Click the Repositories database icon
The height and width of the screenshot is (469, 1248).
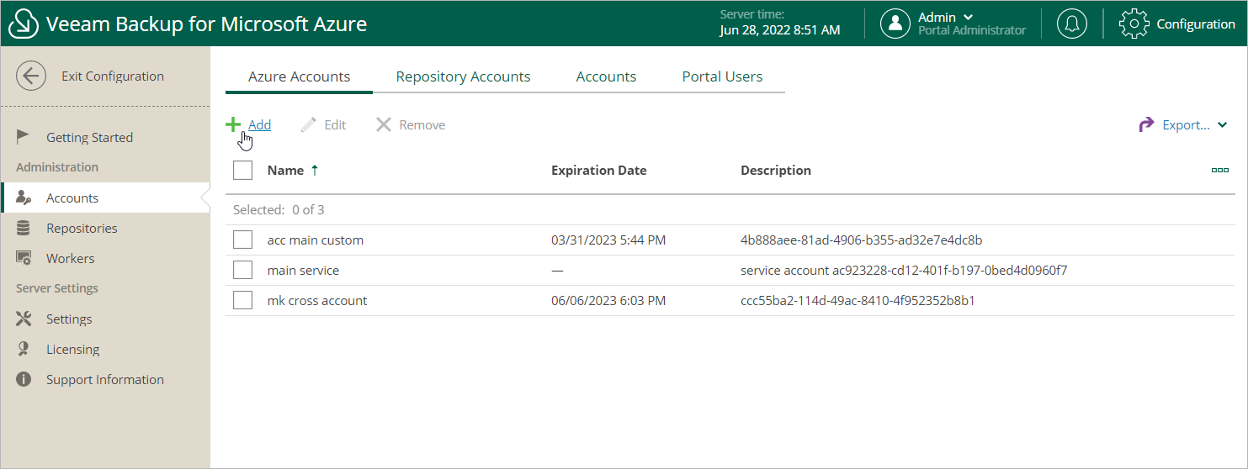[x=24, y=229]
